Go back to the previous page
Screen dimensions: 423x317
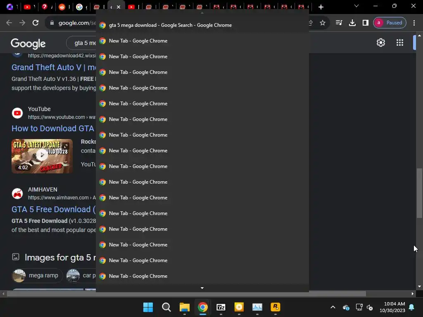(x=9, y=23)
